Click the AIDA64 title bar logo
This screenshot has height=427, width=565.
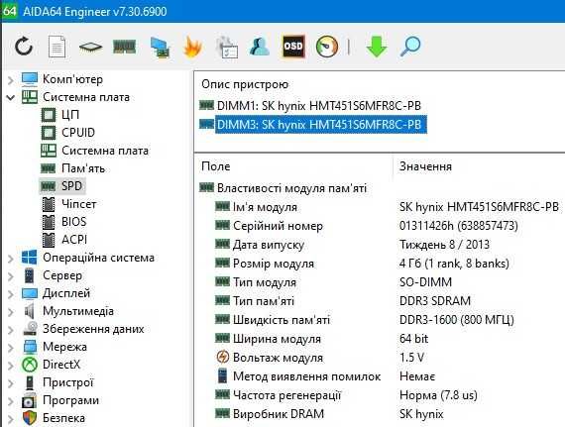9,10
